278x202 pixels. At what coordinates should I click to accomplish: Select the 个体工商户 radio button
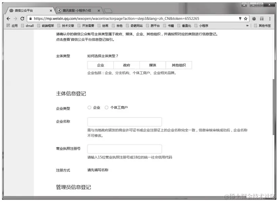point(106,107)
